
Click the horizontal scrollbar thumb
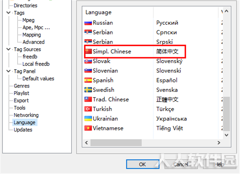(116, 143)
